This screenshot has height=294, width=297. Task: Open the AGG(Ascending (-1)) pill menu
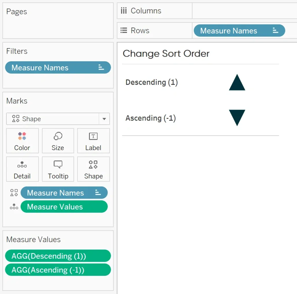click(x=58, y=270)
